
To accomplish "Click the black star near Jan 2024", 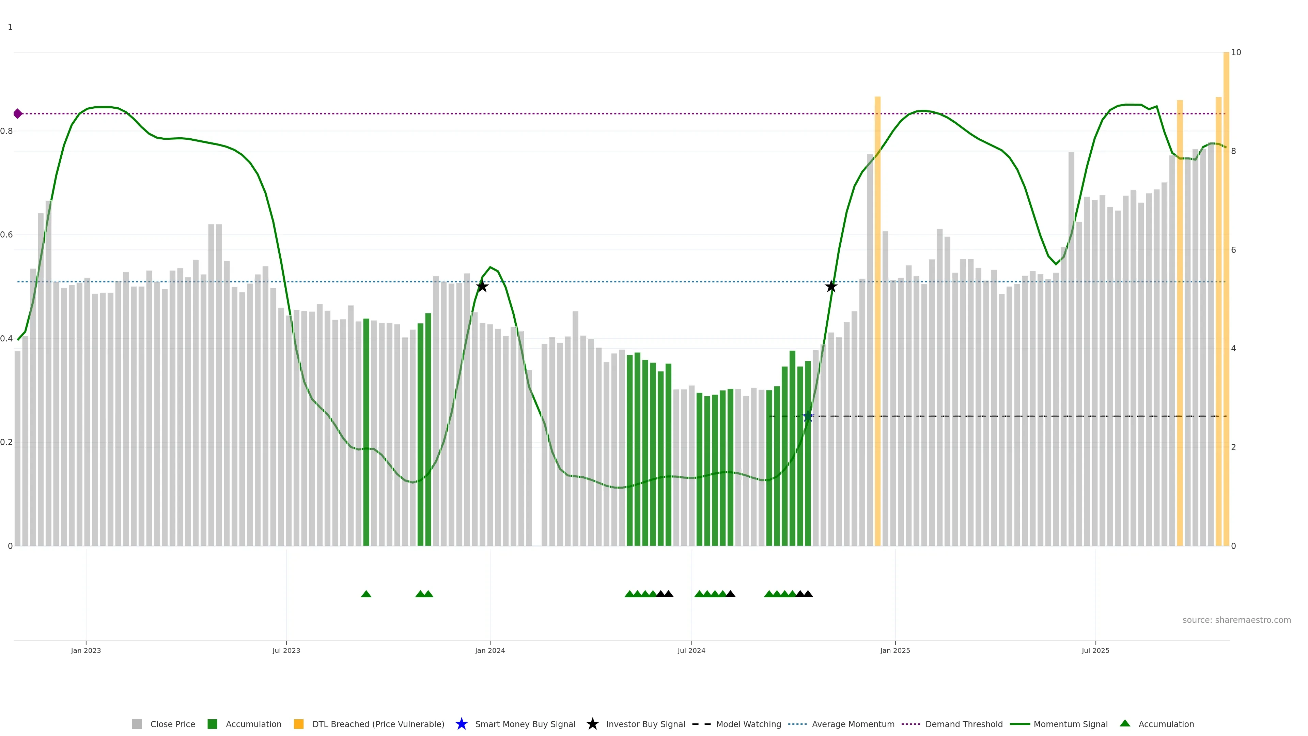I will [x=482, y=287].
